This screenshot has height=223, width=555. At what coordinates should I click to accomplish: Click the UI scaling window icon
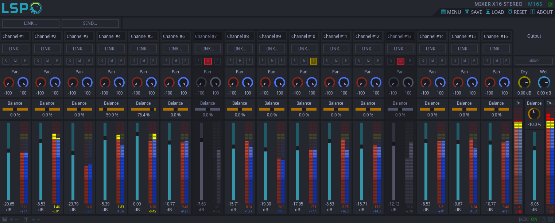[x=5, y=219]
